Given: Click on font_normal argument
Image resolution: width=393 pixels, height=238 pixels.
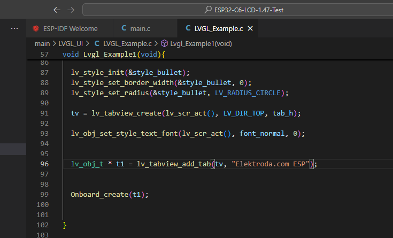Looking at the screenshot, I should (262, 133).
